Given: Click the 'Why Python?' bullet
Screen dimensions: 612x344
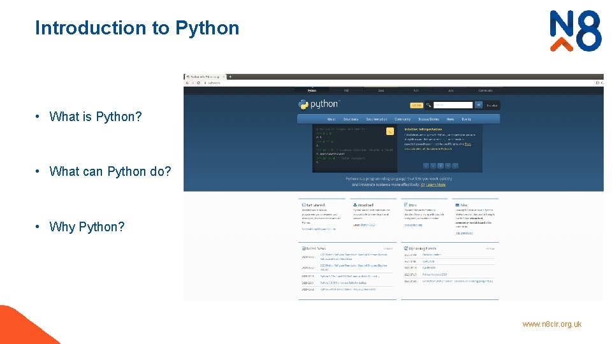Looking at the screenshot, I should (x=87, y=227).
